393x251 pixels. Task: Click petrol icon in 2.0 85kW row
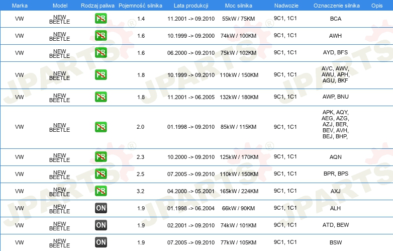click(x=101, y=127)
